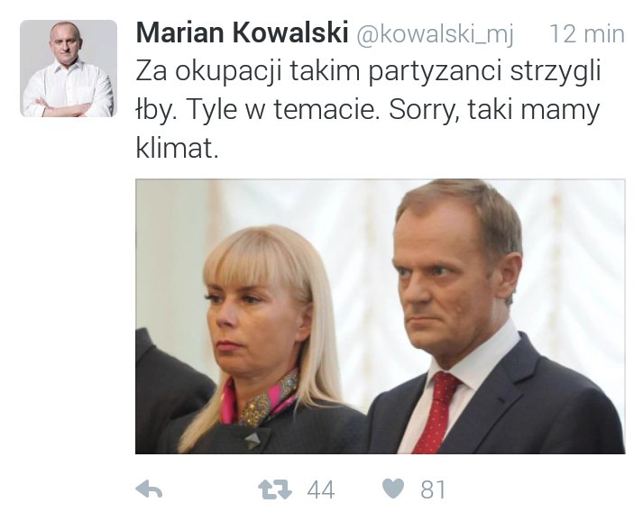Click the white shirt in avatar picture

[68, 89]
